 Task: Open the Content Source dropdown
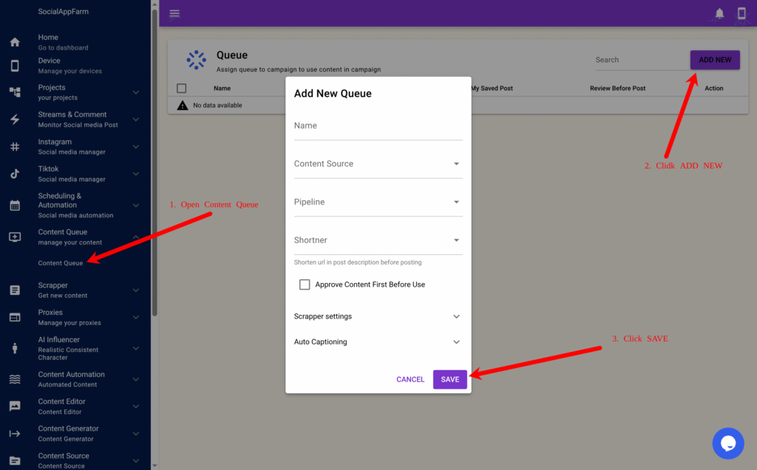(378, 164)
